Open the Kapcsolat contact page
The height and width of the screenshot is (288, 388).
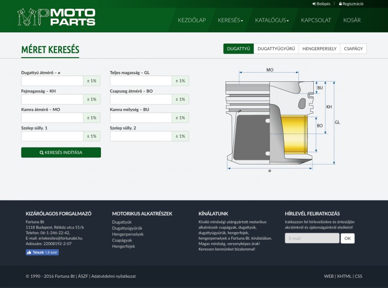point(316,20)
